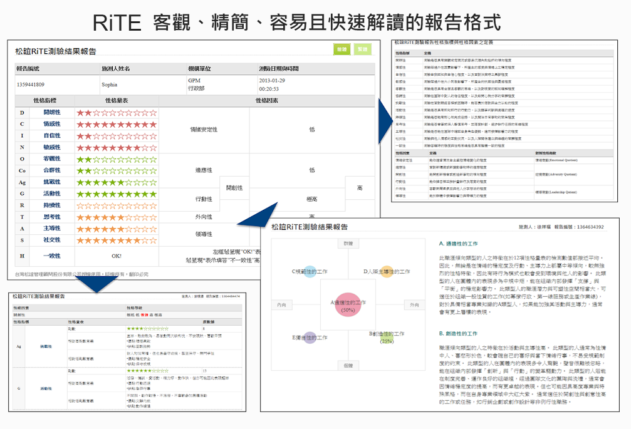Screen dimensions: 631x429
Task: Select 挑戰性 link in the main report
Action: coord(52,182)
